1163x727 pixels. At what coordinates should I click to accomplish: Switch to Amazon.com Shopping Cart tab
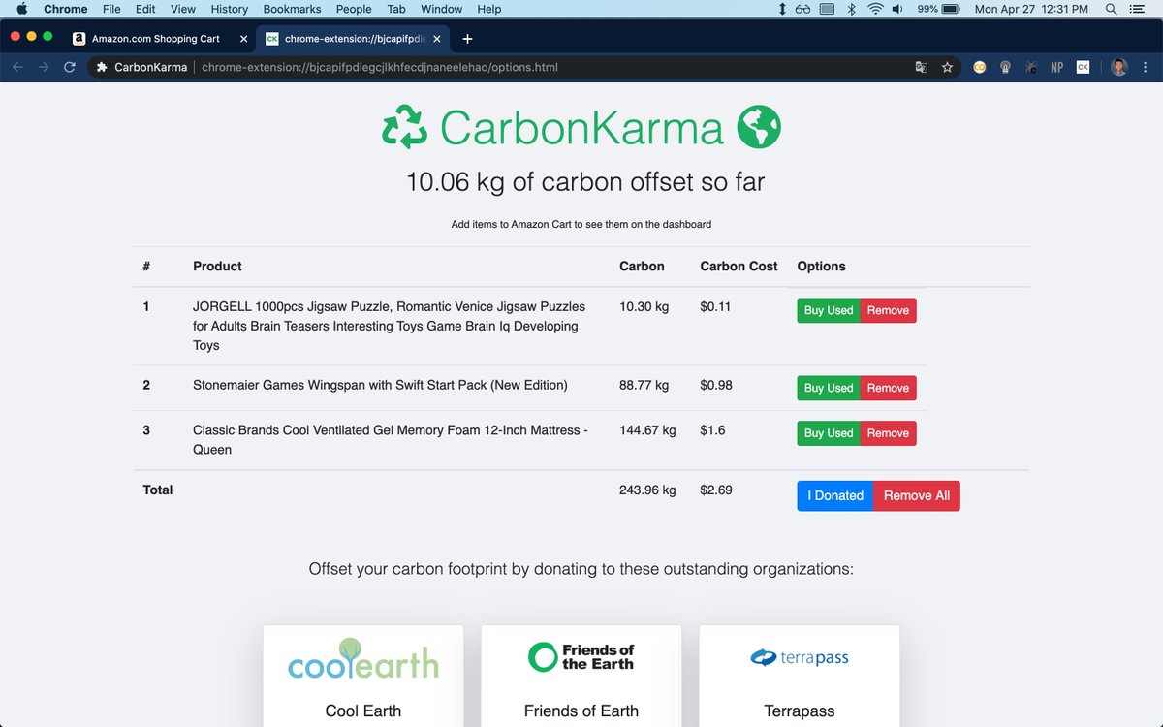tap(160, 39)
